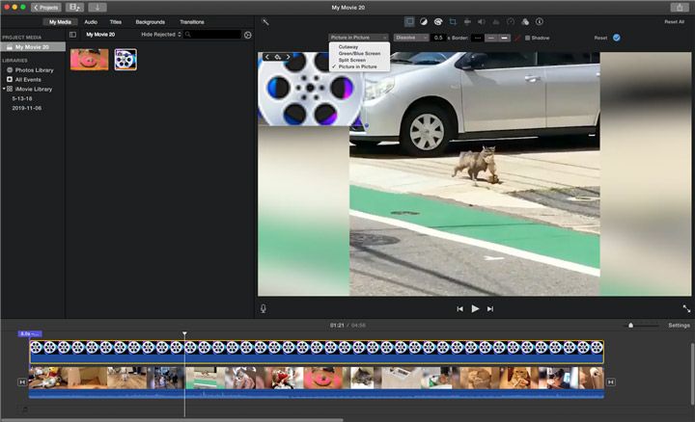Viewport: 695px width, 422px height.
Task: Collapse the iMovie Library disclosure triangle
Action: [x=4, y=89]
